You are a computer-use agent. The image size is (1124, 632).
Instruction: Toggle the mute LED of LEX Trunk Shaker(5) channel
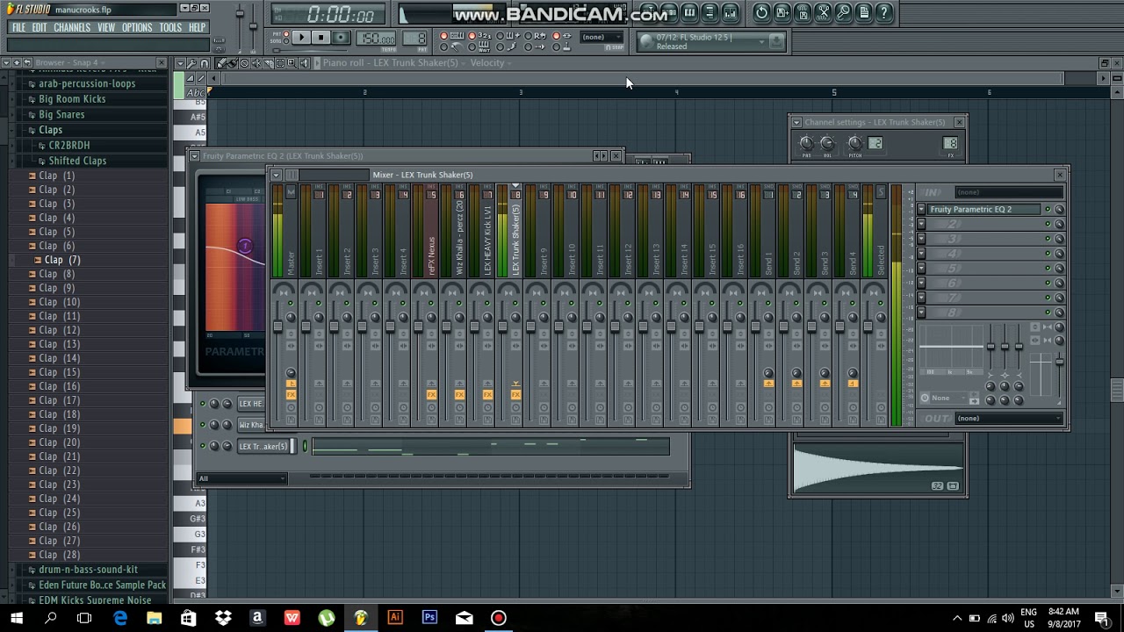tap(203, 447)
